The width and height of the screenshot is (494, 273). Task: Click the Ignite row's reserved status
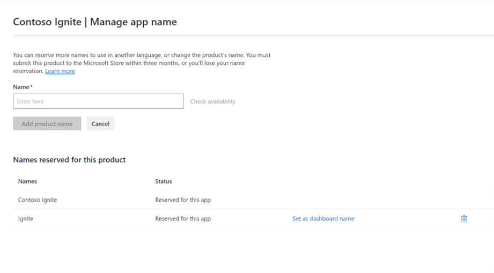[x=183, y=219]
